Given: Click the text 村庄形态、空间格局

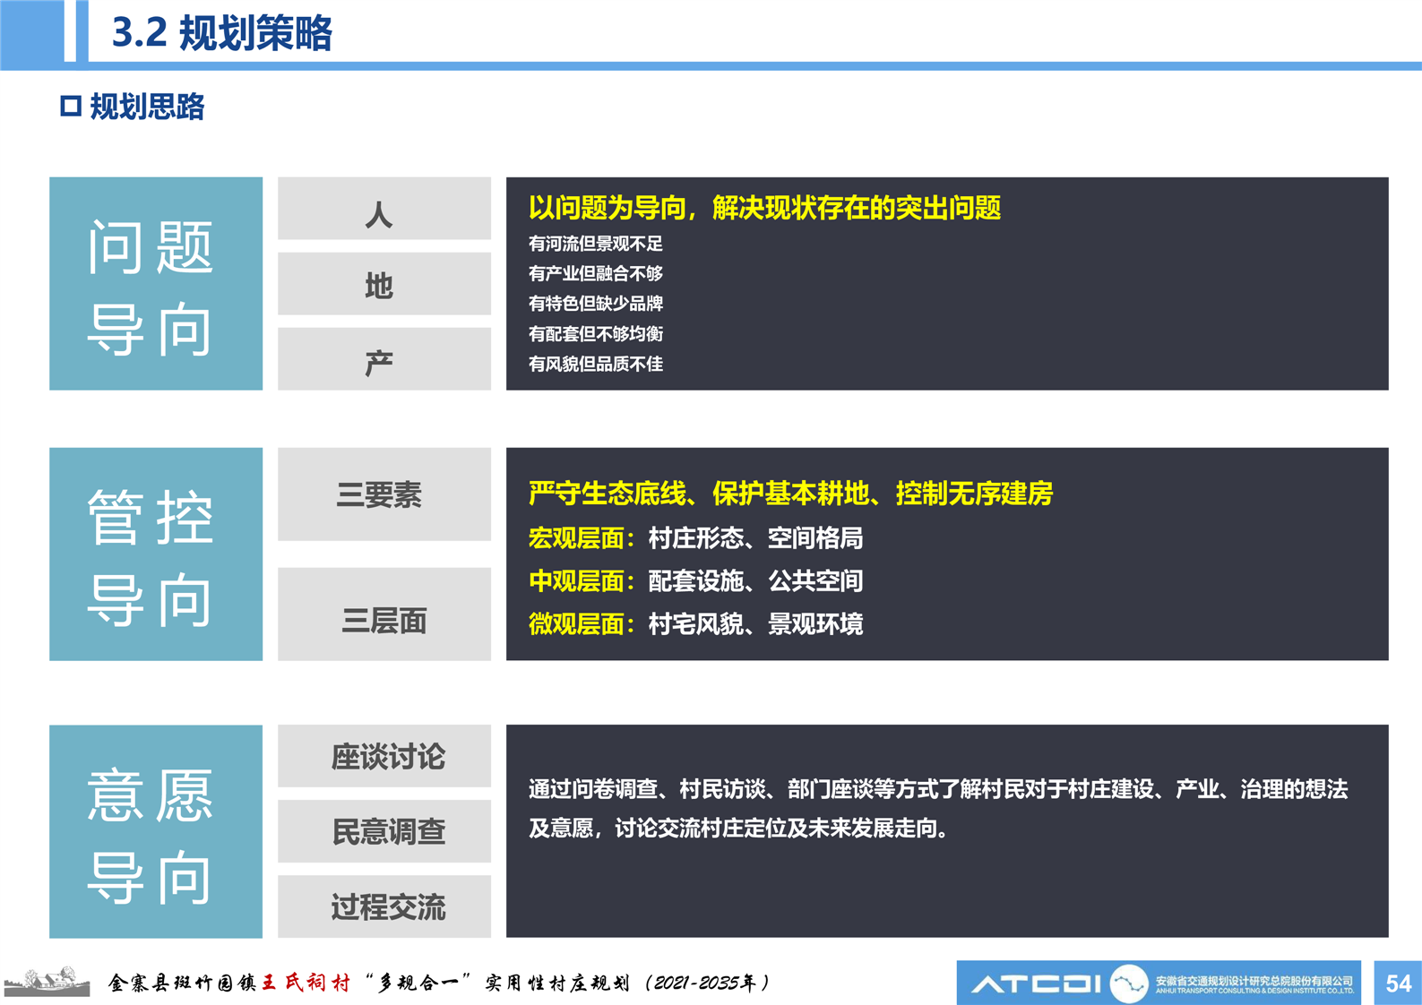Looking at the screenshot, I should pos(755,538).
